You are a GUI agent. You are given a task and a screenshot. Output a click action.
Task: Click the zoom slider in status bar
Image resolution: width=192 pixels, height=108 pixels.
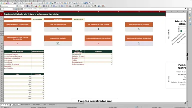tap(180, 107)
